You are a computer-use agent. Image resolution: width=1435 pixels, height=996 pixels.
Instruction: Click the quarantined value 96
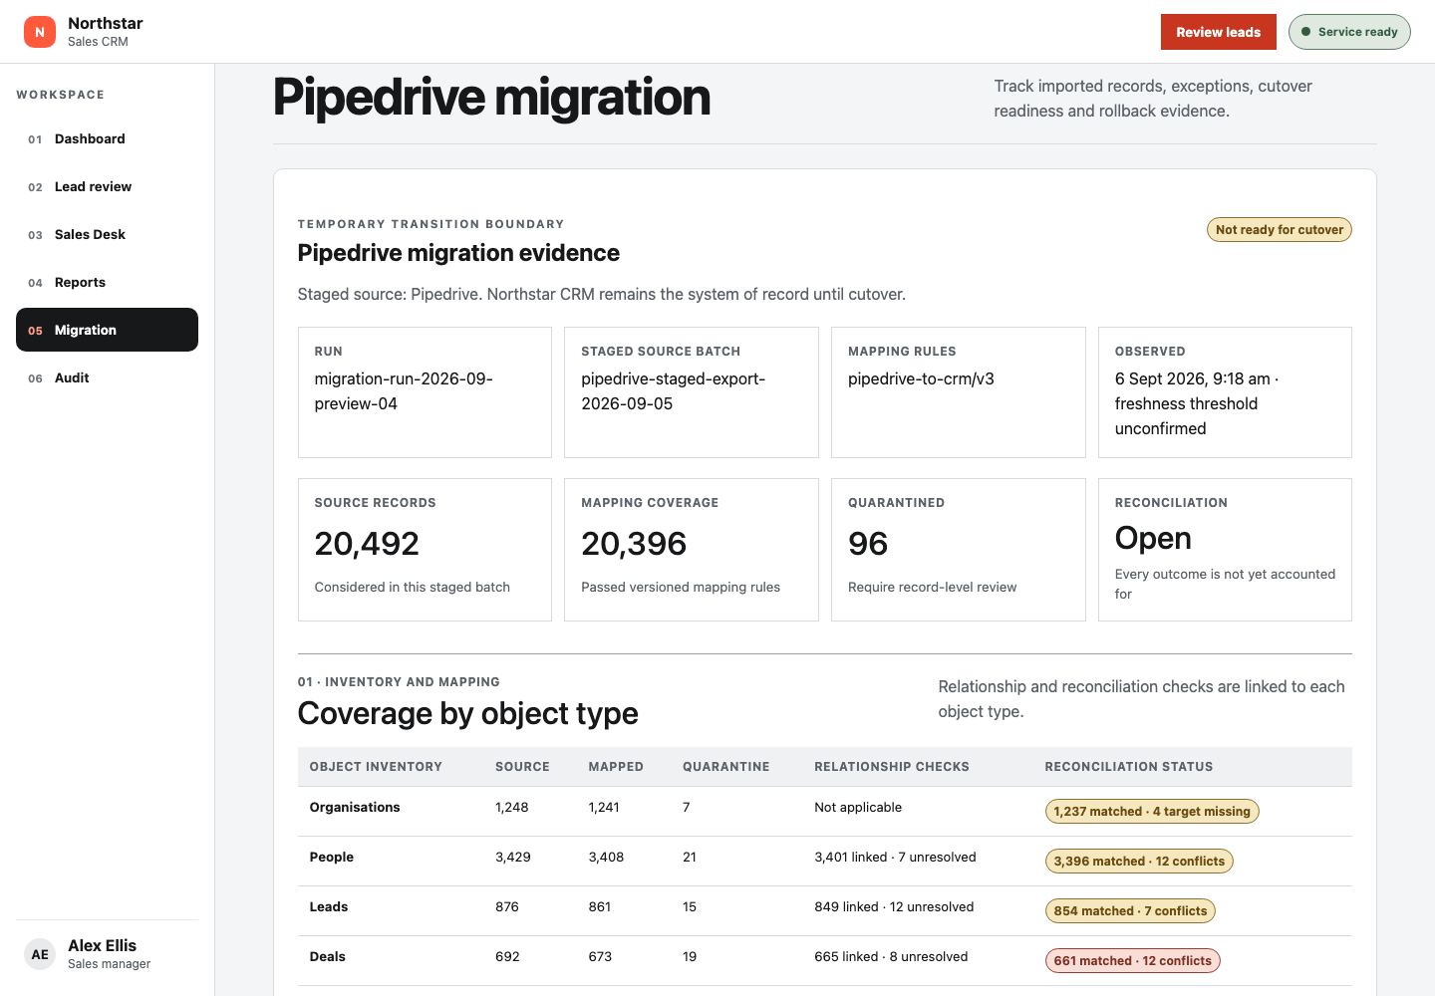pyautogui.click(x=868, y=544)
